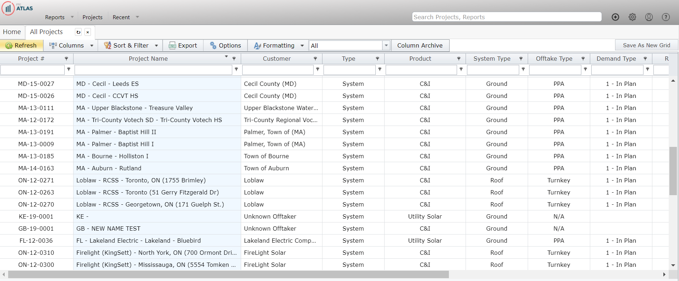This screenshot has width=679, height=281.
Task: Open filter operator for Product filter row
Action: 461,69
